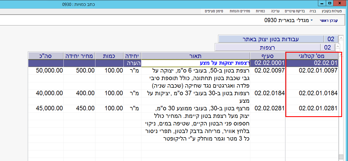Click scroll-up arrow beside subchapter רצפות

(x=338, y=46)
